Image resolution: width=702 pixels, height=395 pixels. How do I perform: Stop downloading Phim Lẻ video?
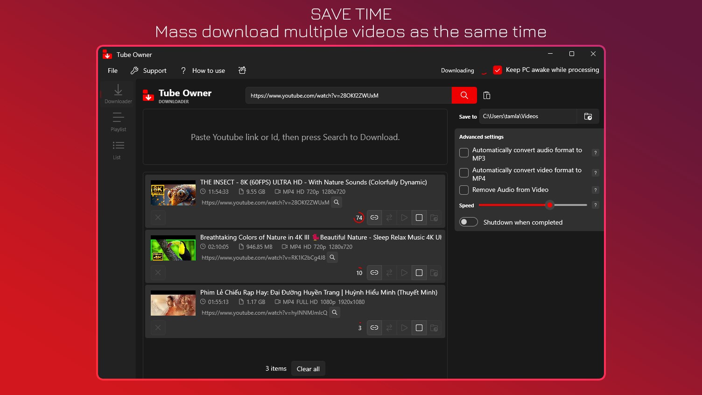click(419, 328)
